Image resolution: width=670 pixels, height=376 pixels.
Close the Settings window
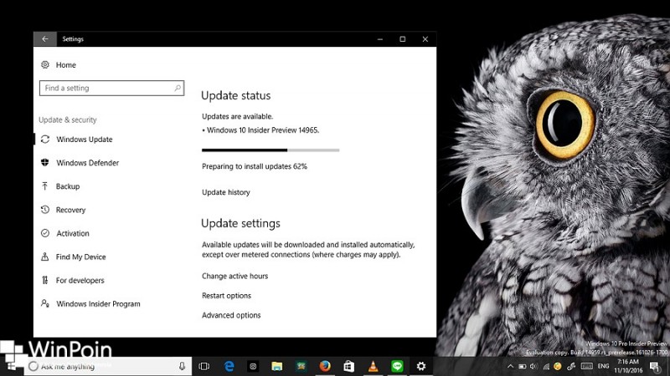425,38
